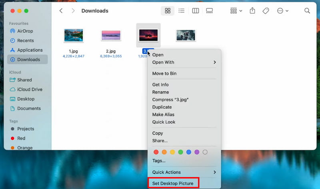Choose Set Desktop Picture
Image resolution: width=320 pixels, height=189 pixels.
click(173, 183)
